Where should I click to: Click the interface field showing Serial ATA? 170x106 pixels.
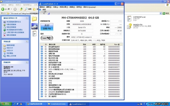[x=82, y=28]
